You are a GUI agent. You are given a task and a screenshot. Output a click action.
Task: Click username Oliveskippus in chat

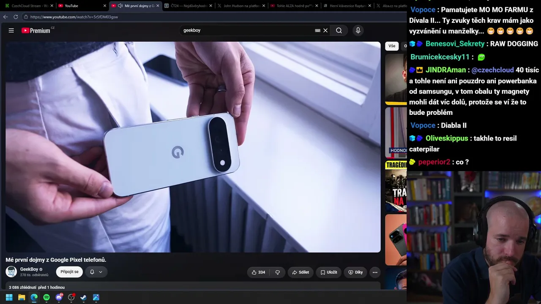click(x=447, y=138)
